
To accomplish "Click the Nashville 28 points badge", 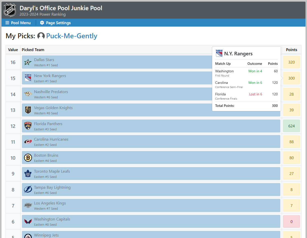I will coord(291,94).
